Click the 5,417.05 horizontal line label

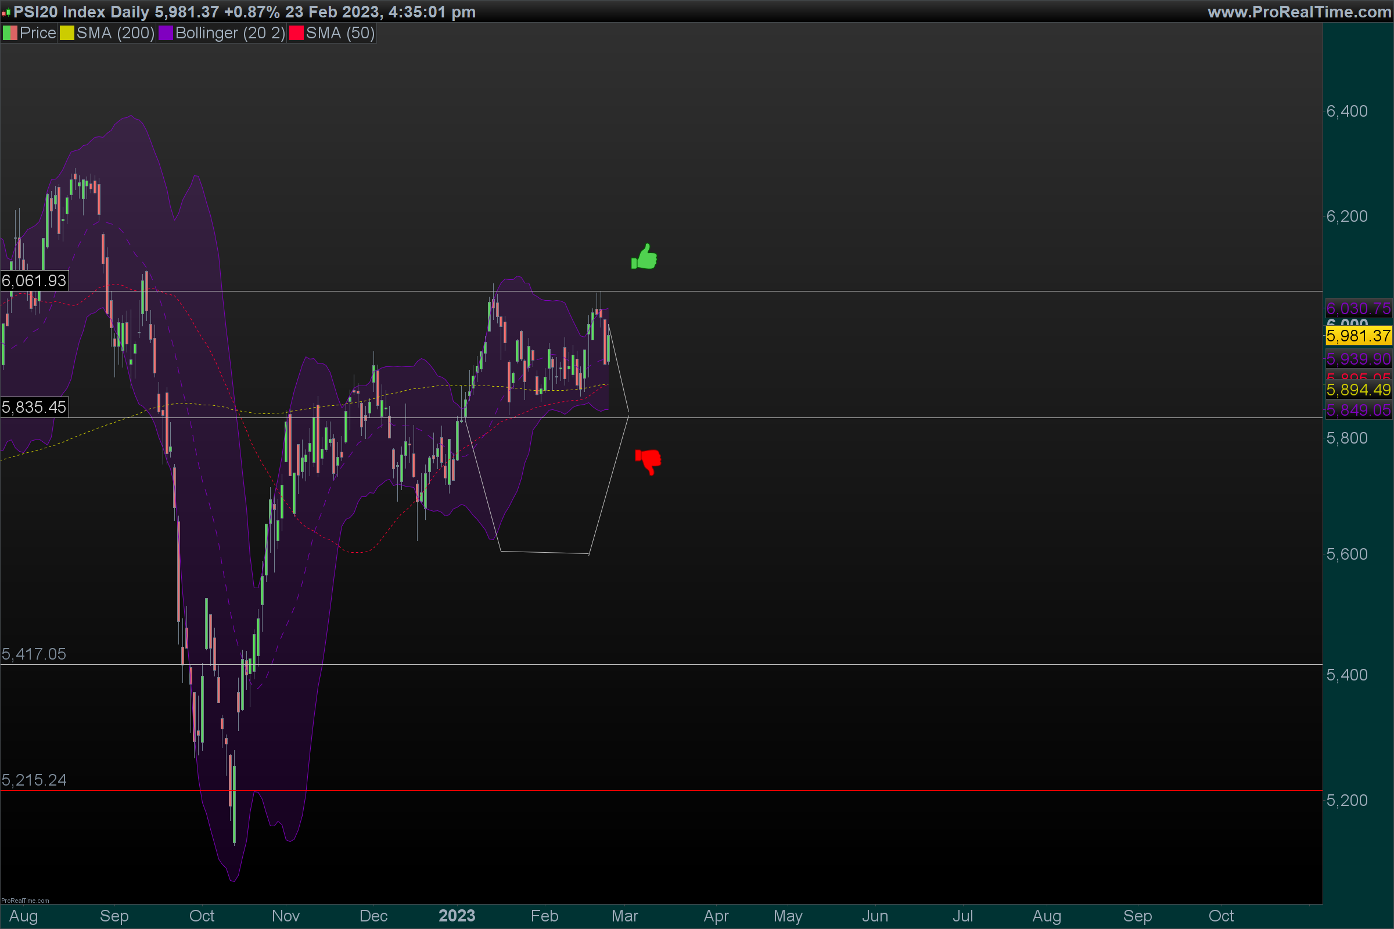pyautogui.click(x=34, y=654)
